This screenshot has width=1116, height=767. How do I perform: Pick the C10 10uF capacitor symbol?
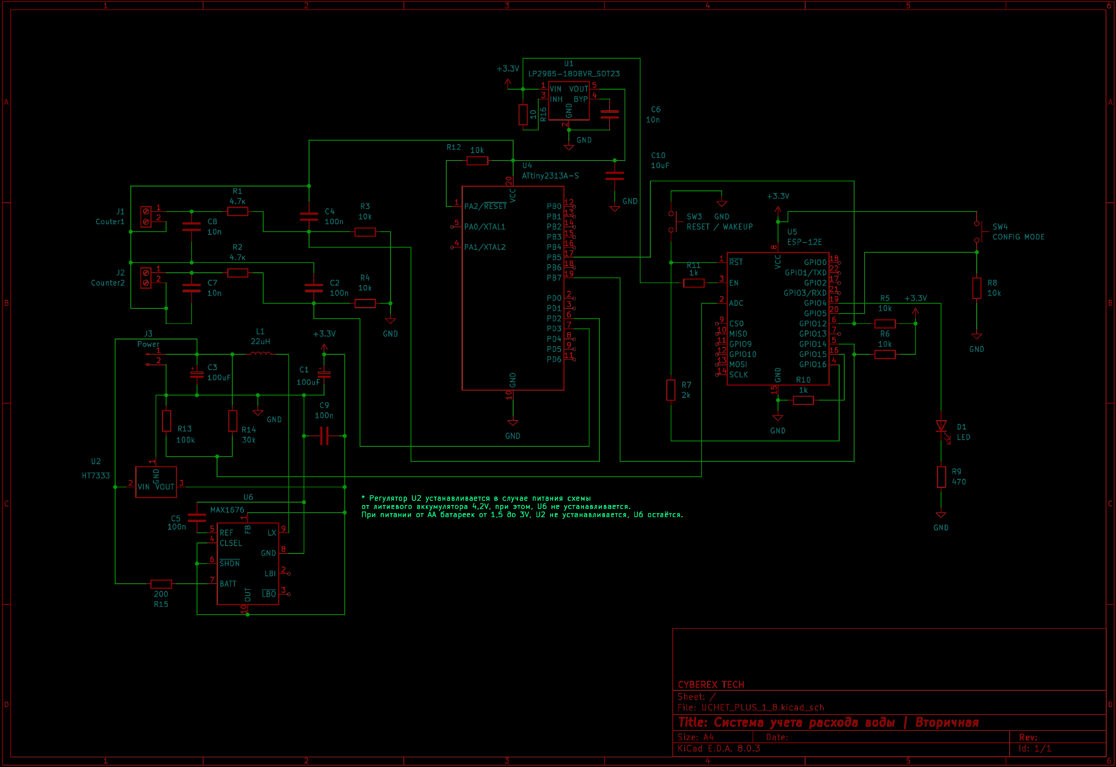pos(615,176)
